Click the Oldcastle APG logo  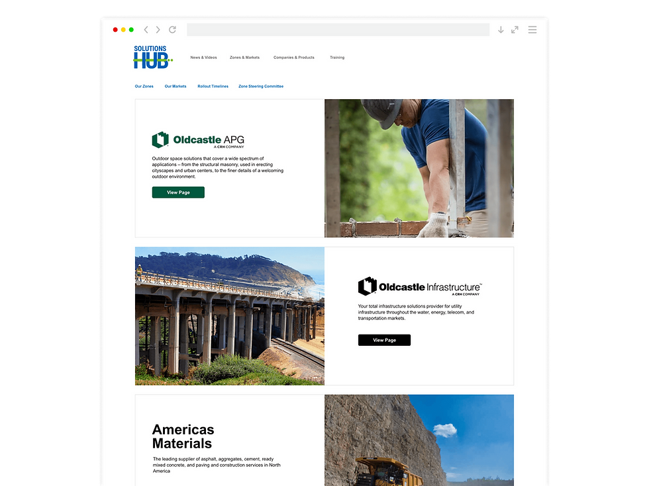tap(198, 140)
